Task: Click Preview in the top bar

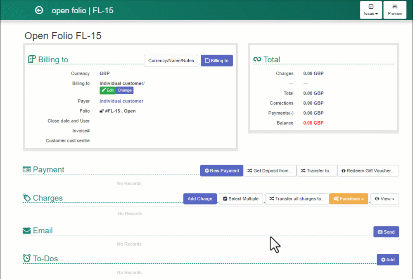Action: click(x=394, y=10)
